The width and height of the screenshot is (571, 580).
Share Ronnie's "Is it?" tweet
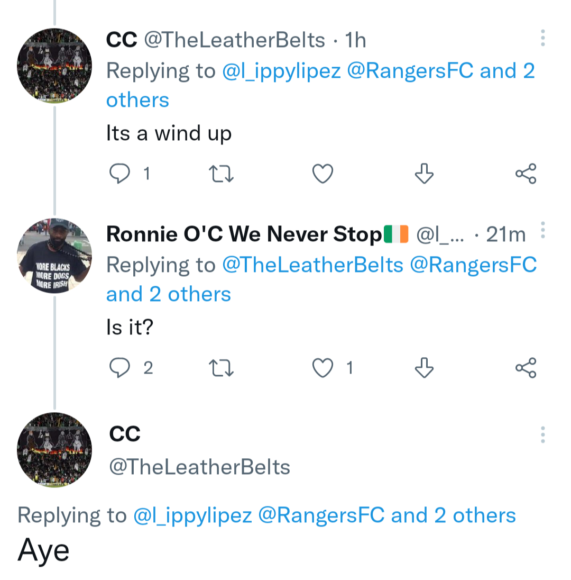tap(526, 368)
